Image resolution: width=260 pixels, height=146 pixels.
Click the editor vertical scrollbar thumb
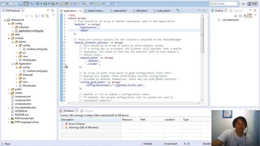click(x=202, y=35)
